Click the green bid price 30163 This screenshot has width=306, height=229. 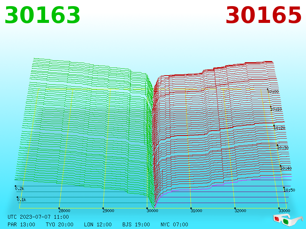click(42, 15)
